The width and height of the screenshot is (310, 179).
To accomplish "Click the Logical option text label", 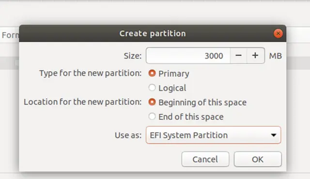I will 172,88.
